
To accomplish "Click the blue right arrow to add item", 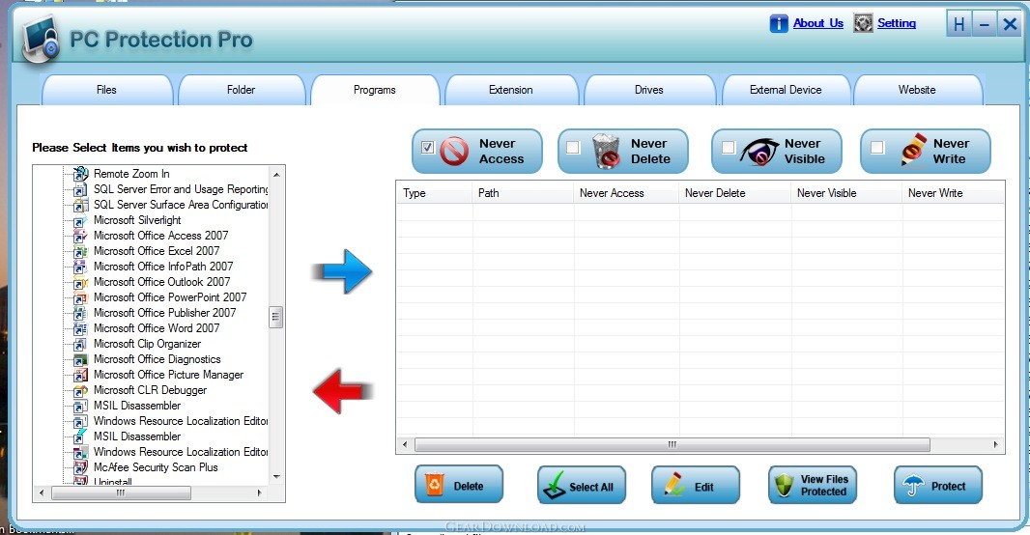I will [342, 271].
